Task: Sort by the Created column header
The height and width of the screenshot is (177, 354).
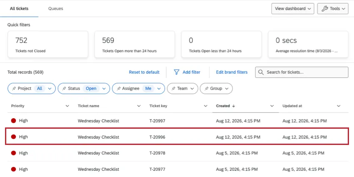Action: pyautogui.click(x=223, y=106)
